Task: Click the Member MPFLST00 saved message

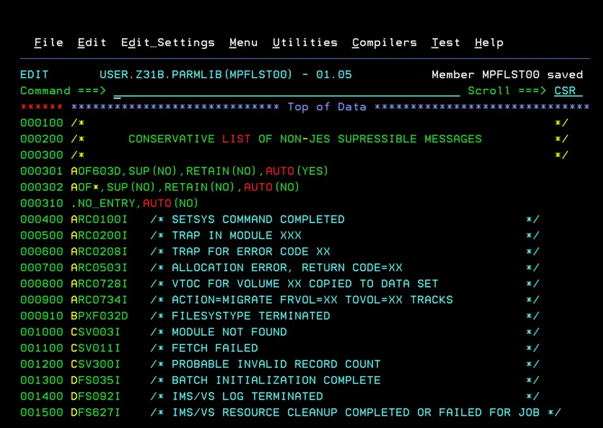Action: (x=507, y=75)
